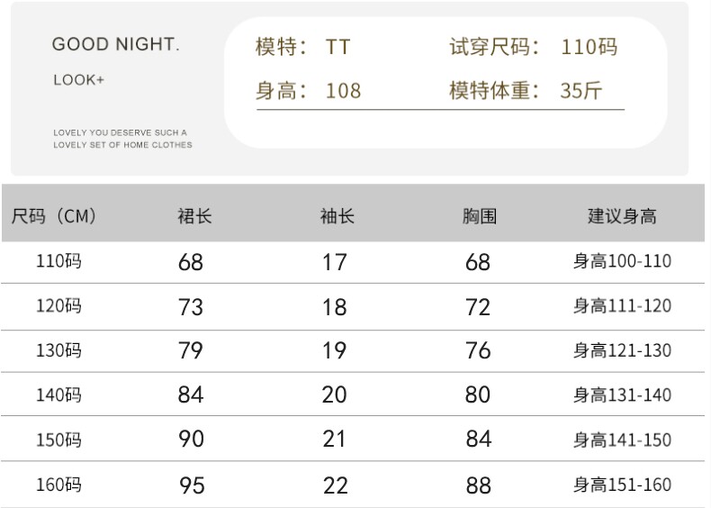This screenshot has width=711, height=508.
Task: Click the 身高151-160 recommended height cell
Action: 622,485
